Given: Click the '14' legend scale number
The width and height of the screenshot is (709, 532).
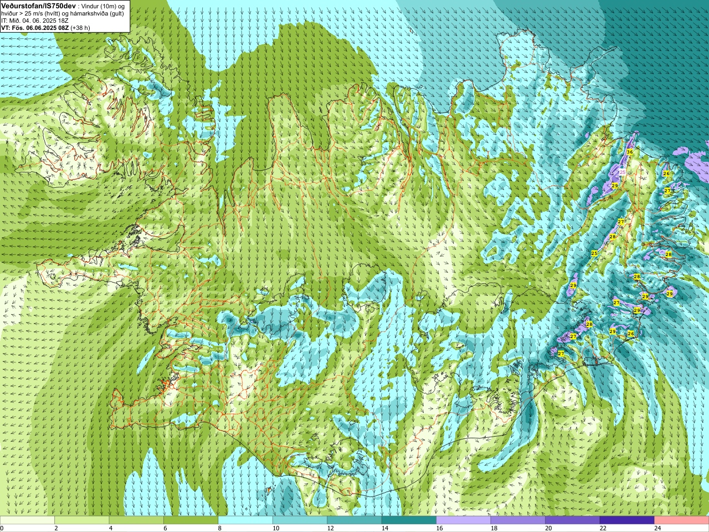Looking at the screenshot, I should point(384,528).
